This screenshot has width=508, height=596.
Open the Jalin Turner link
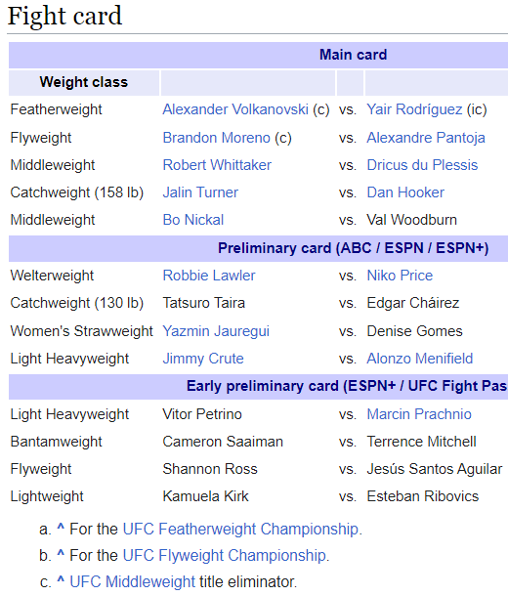(x=200, y=192)
